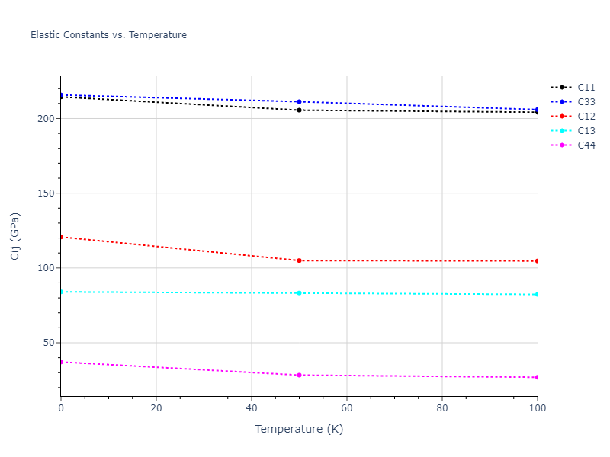The width and height of the screenshot is (610, 457).
Task: Select red C12 point at 100 K
Action: pyautogui.click(x=537, y=261)
